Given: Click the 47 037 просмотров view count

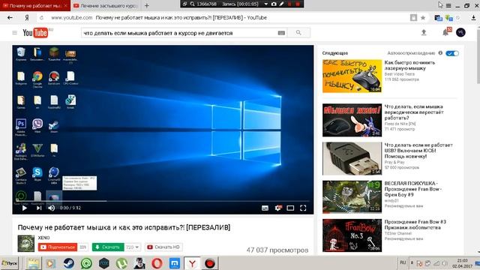Looking at the screenshot, I should 277,250.
